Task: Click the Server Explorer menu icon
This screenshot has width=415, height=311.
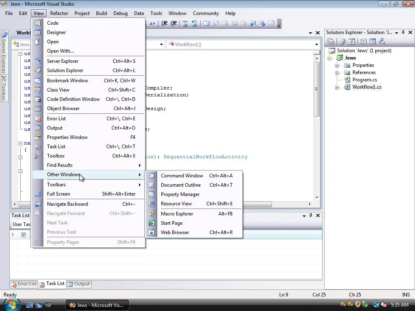Action: (38, 61)
